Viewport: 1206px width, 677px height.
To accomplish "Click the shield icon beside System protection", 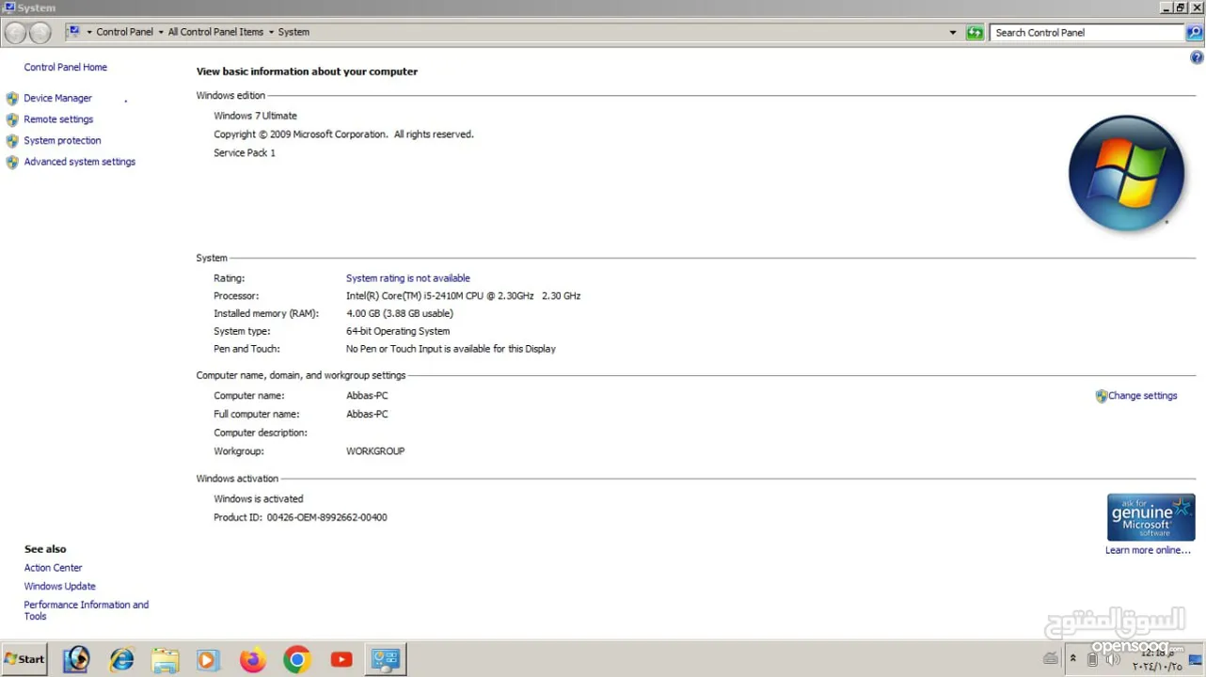I will point(12,141).
